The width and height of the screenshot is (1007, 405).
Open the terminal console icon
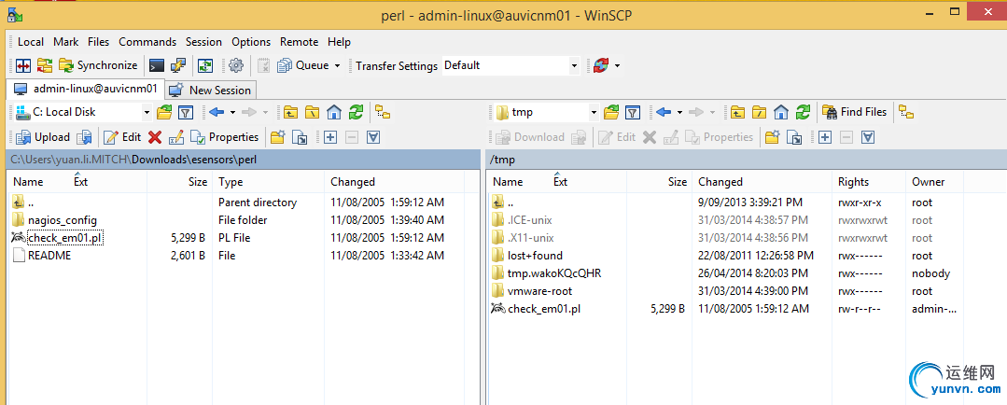pyautogui.click(x=157, y=65)
